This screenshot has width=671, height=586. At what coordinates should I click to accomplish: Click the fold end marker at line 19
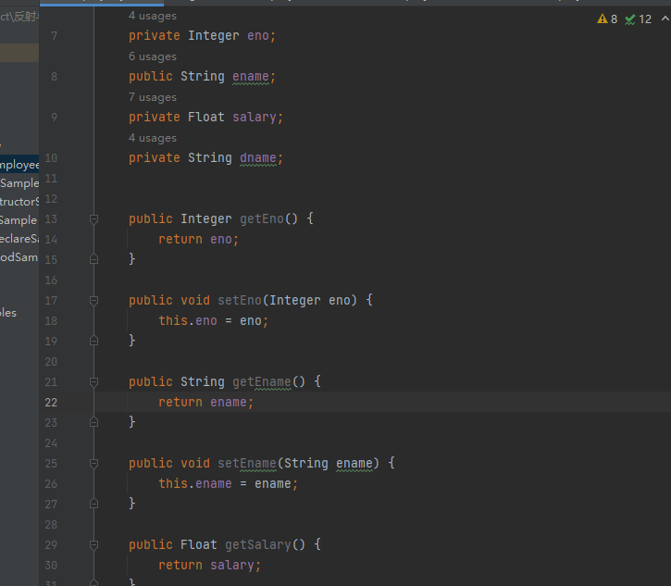pyautogui.click(x=93, y=342)
